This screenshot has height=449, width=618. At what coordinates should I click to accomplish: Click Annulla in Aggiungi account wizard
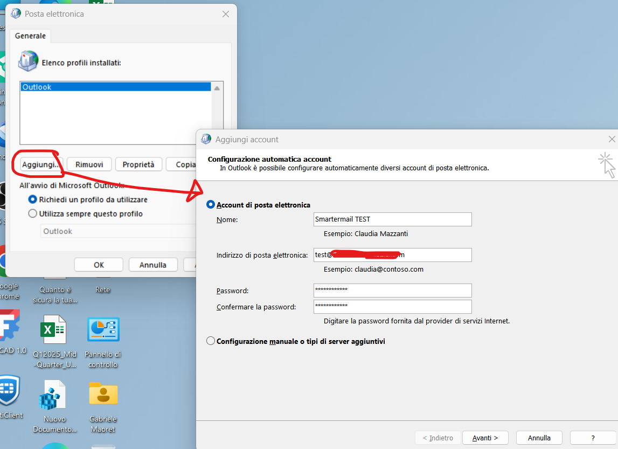coord(539,438)
